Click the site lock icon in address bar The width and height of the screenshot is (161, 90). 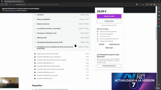[x=11, y=4]
